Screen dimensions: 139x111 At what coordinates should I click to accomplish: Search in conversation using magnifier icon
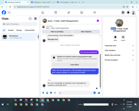coord(123,37)
